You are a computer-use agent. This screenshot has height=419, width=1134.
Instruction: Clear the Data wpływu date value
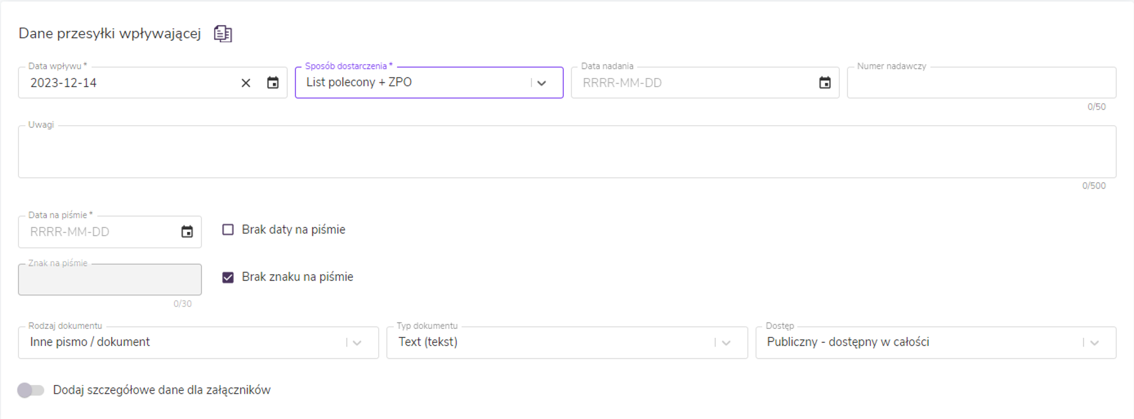pos(246,83)
